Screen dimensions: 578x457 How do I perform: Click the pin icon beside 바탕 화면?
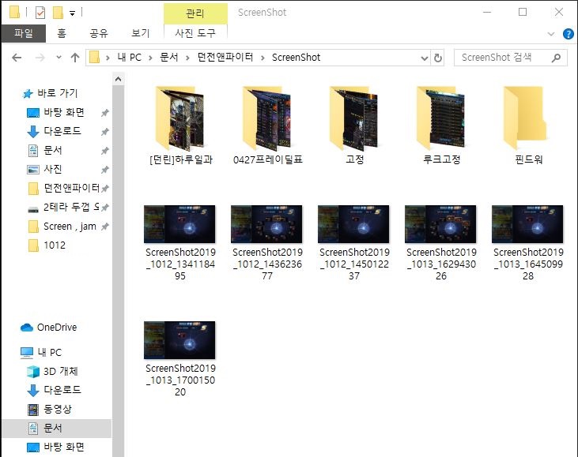pos(105,113)
